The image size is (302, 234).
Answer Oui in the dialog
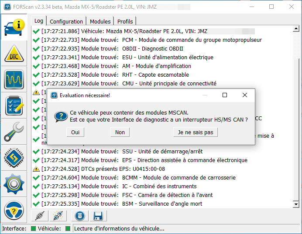pos(75,132)
